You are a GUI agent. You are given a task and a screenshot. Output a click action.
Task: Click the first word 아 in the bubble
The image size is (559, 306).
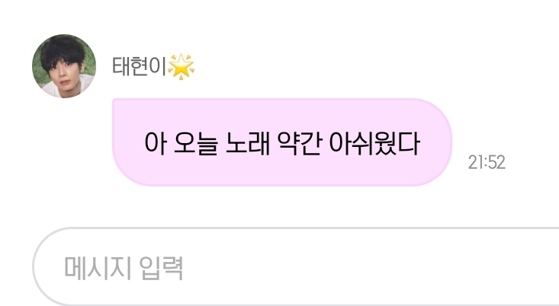[156, 143]
